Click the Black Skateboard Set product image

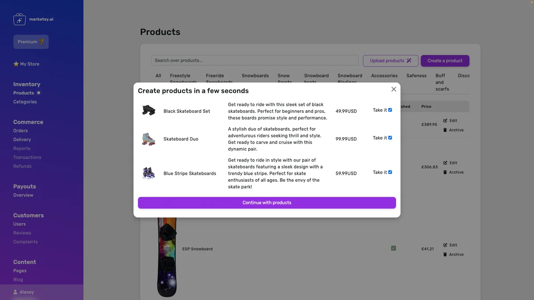point(149,110)
